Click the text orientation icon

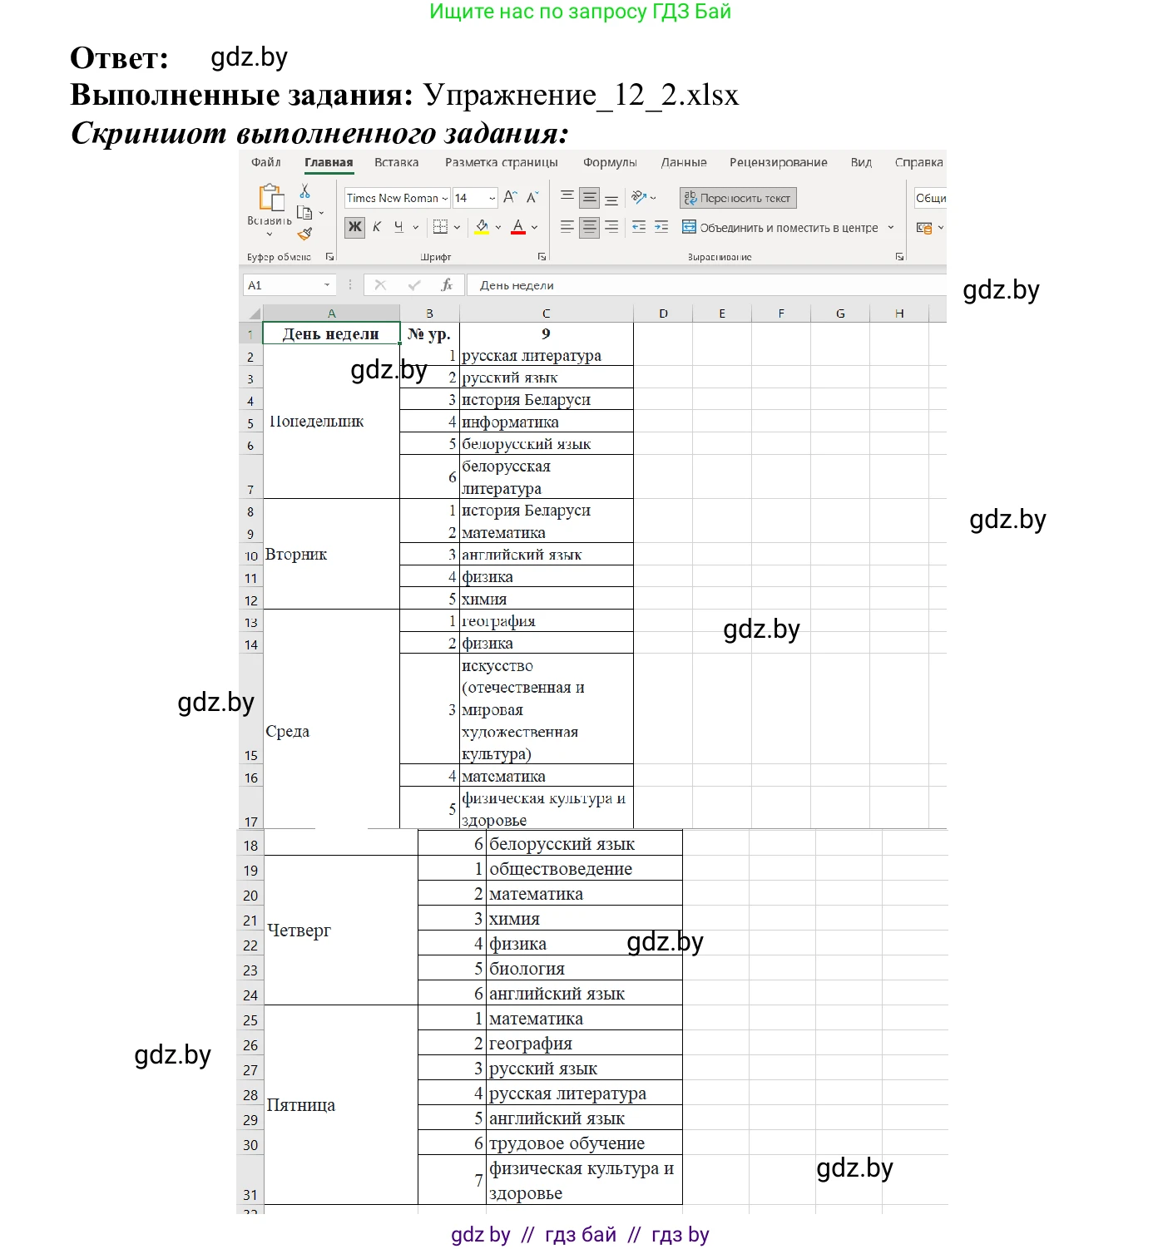pyautogui.click(x=639, y=197)
